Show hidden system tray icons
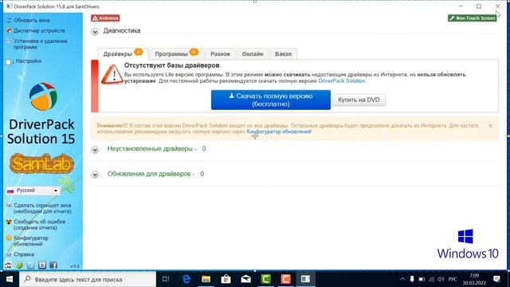The image size is (510, 287). coord(402,279)
